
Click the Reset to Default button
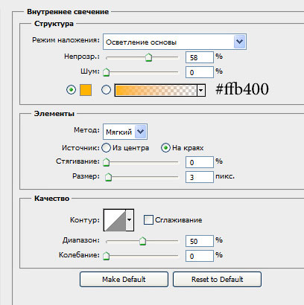point(217,280)
